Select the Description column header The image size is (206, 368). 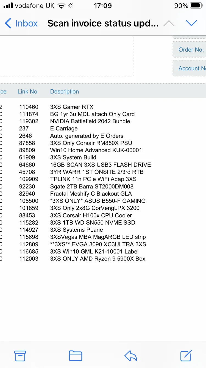(65, 92)
